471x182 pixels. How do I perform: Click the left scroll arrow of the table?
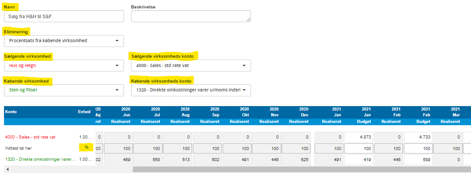tap(6, 170)
